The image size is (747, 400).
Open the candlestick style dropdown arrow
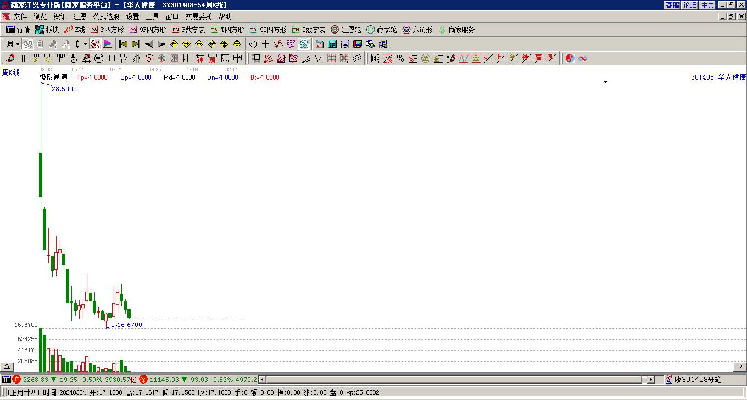coord(85,44)
